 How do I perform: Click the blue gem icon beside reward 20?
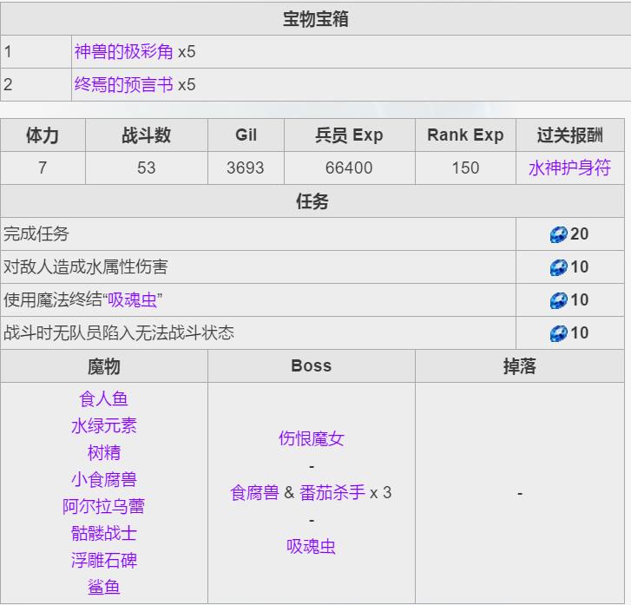[x=558, y=234]
